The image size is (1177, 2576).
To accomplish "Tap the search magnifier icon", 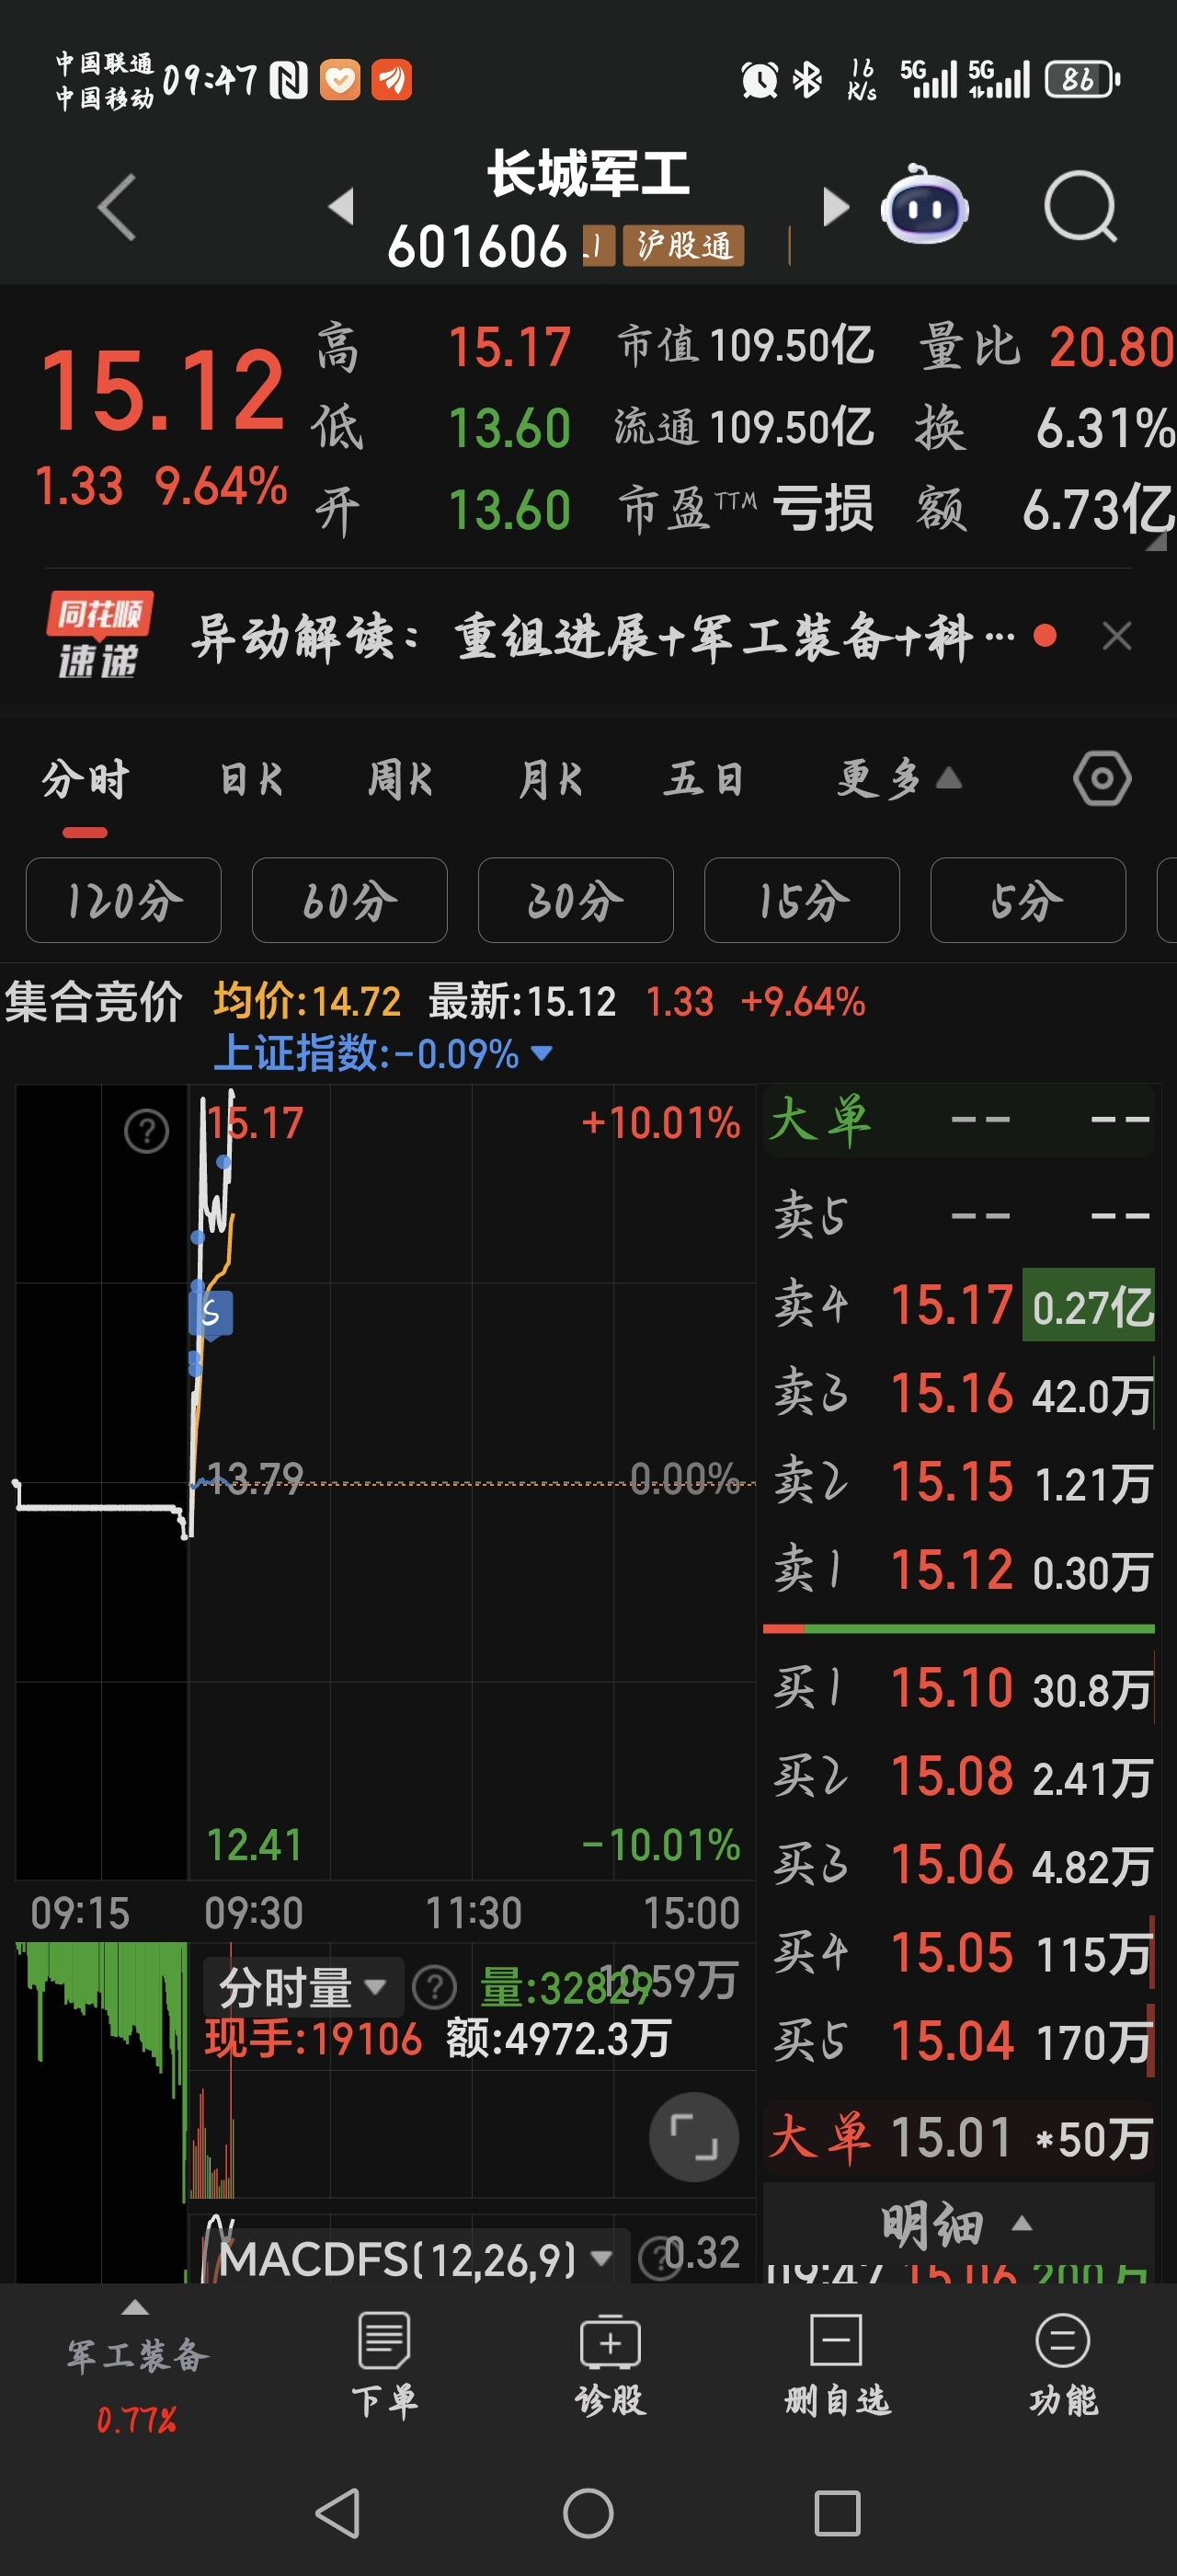I will (x=1080, y=207).
